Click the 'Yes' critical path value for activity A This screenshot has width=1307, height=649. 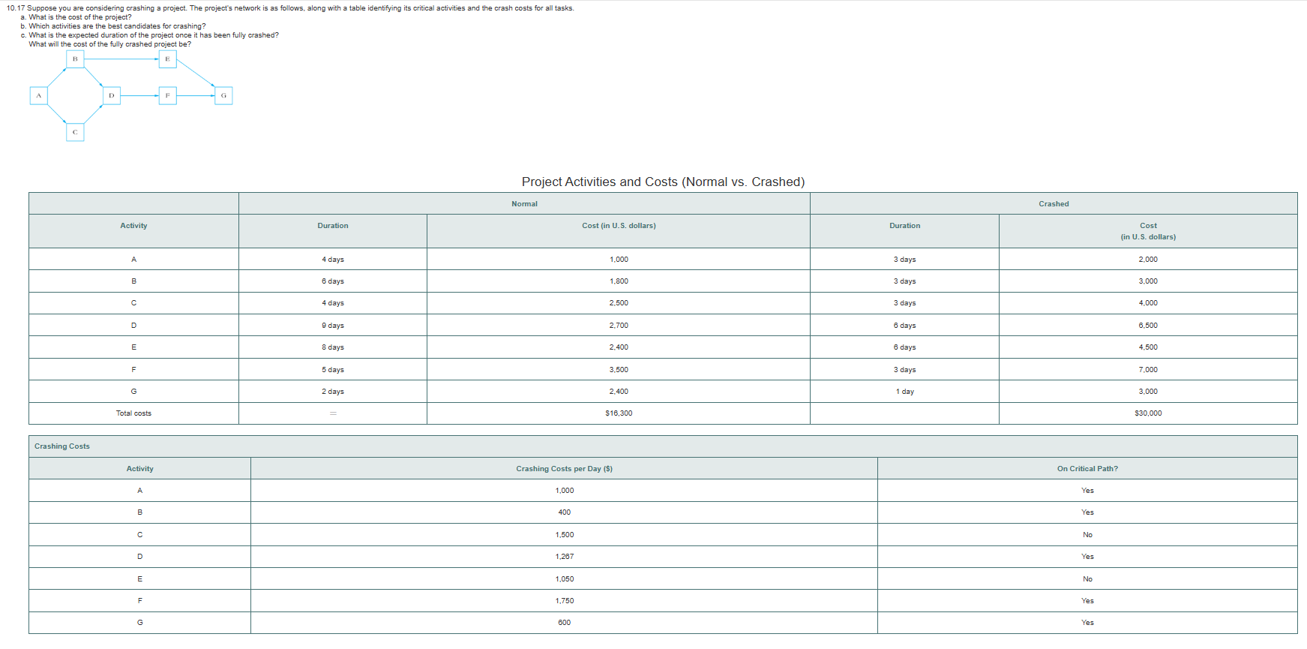coord(1087,491)
